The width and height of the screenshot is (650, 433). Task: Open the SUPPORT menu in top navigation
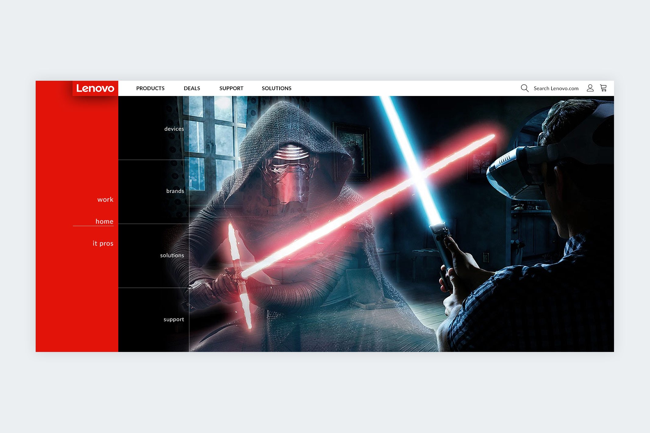click(231, 88)
